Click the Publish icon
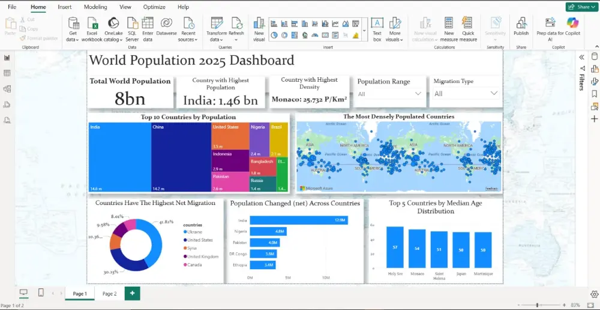This screenshot has width=600, height=310. pyautogui.click(x=521, y=23)
